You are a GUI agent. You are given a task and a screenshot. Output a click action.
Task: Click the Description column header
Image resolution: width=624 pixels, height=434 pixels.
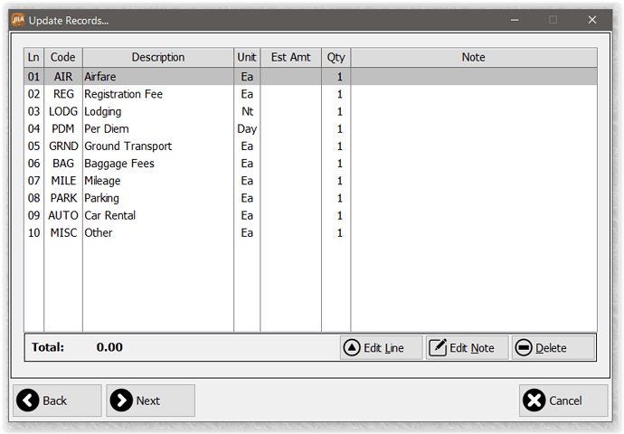[x=158, y=57]
